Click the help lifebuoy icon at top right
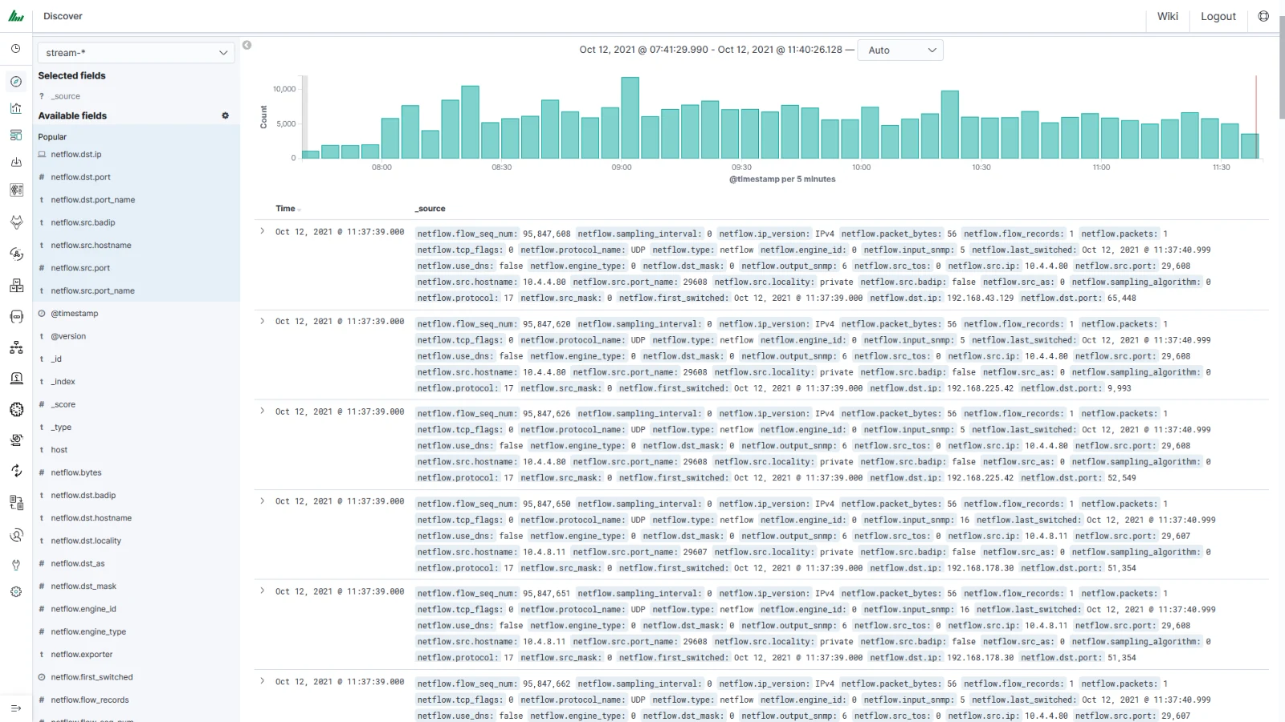 [x=1263, y=16]
